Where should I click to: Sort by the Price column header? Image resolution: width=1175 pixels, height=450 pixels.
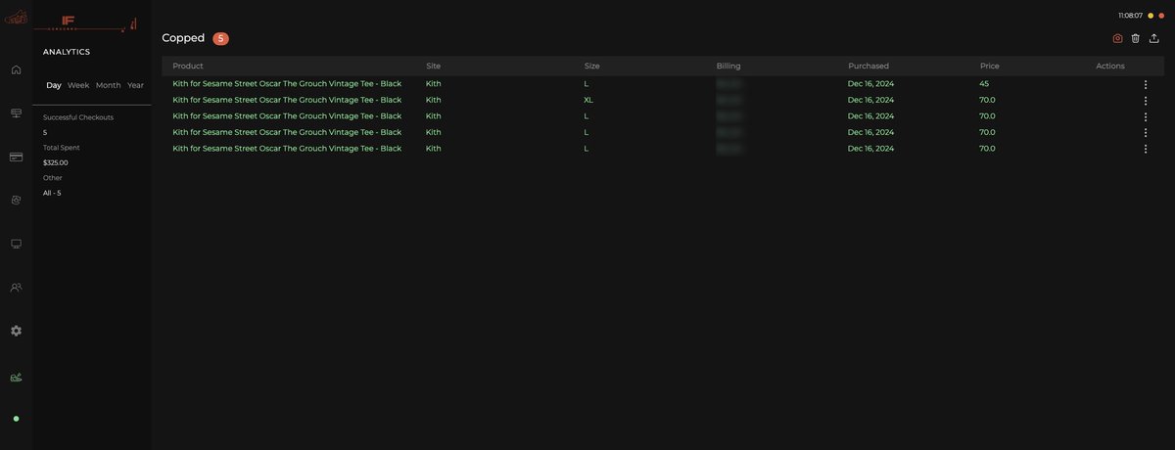pos(990,66)
